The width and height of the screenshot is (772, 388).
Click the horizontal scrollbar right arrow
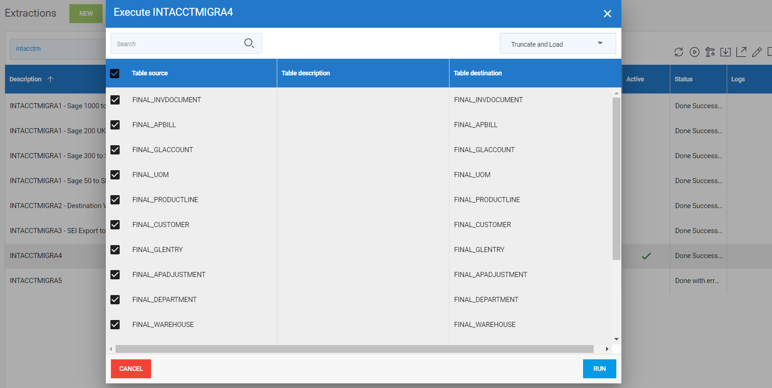[607, 349]
